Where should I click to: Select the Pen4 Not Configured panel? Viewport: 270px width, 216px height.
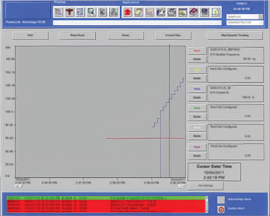(235, 113)
